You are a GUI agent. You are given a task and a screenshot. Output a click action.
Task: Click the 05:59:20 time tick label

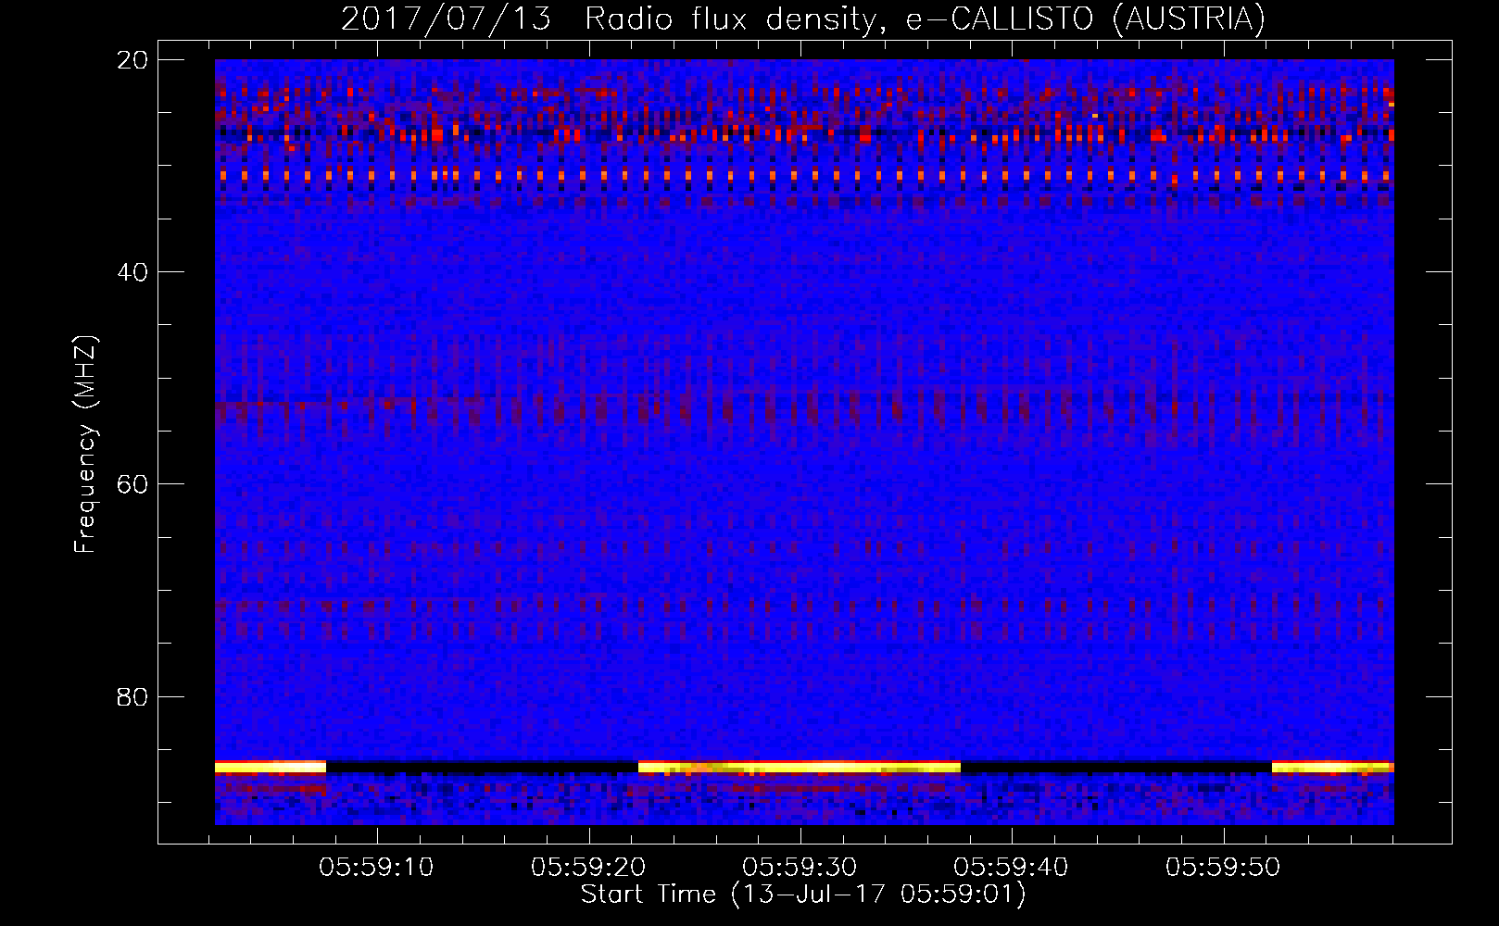point(588,867)
